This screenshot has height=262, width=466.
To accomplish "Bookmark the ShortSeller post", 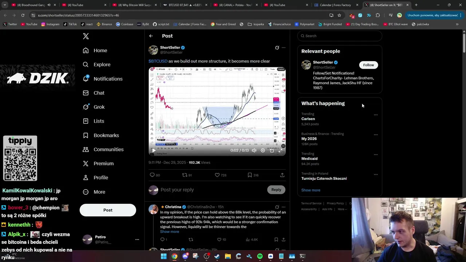I will click(x=250, y=175).
